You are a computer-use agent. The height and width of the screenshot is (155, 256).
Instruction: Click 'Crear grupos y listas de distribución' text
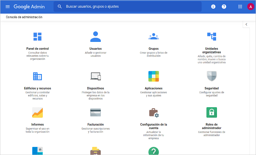(154, 54)
